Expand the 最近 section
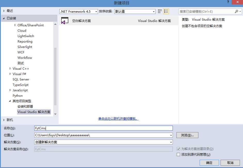The width and height of the screenshot is (243, 168). point(4,11)
